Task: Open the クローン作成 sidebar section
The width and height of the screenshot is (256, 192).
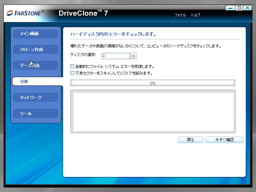Action: [36, 49]
